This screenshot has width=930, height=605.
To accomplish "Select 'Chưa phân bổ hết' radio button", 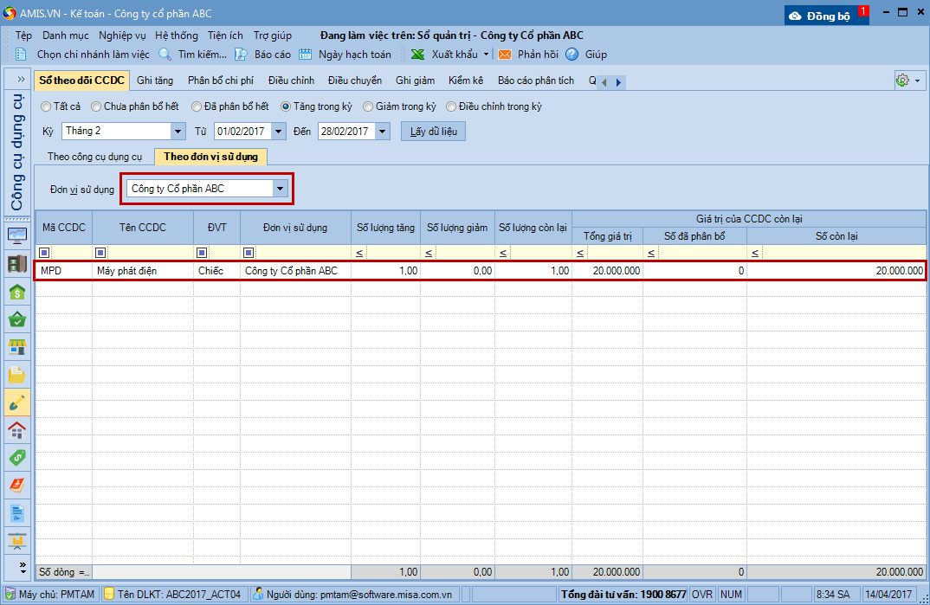I will 96,106.
